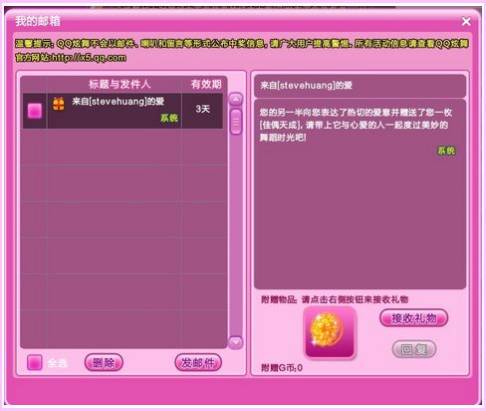This screenshot has width=486, height=411.
Task: Click the scroll up arrow of mail list
Action: pyautogui.click(x=236, y=99)
